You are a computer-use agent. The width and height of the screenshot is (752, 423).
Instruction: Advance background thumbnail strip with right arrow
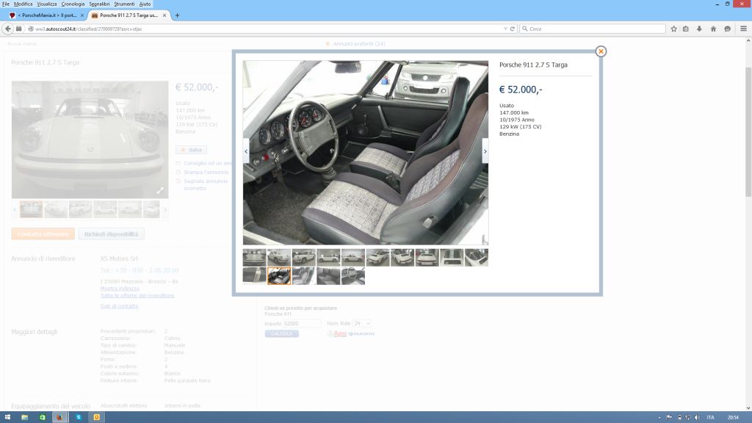(x=165, y=209)
